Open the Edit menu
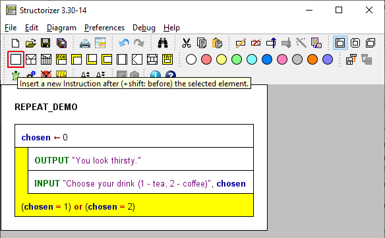 coord(32,28)
